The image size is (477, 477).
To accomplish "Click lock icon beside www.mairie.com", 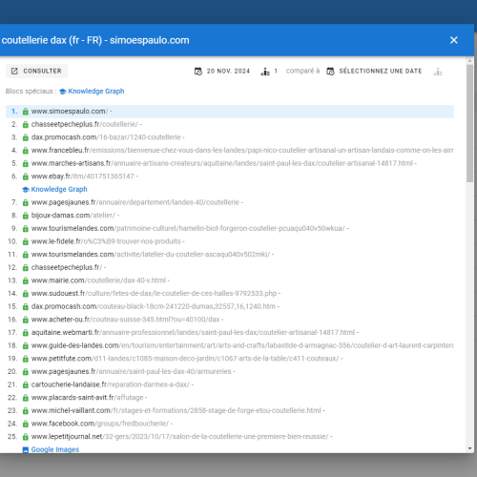I will (26, 280).
